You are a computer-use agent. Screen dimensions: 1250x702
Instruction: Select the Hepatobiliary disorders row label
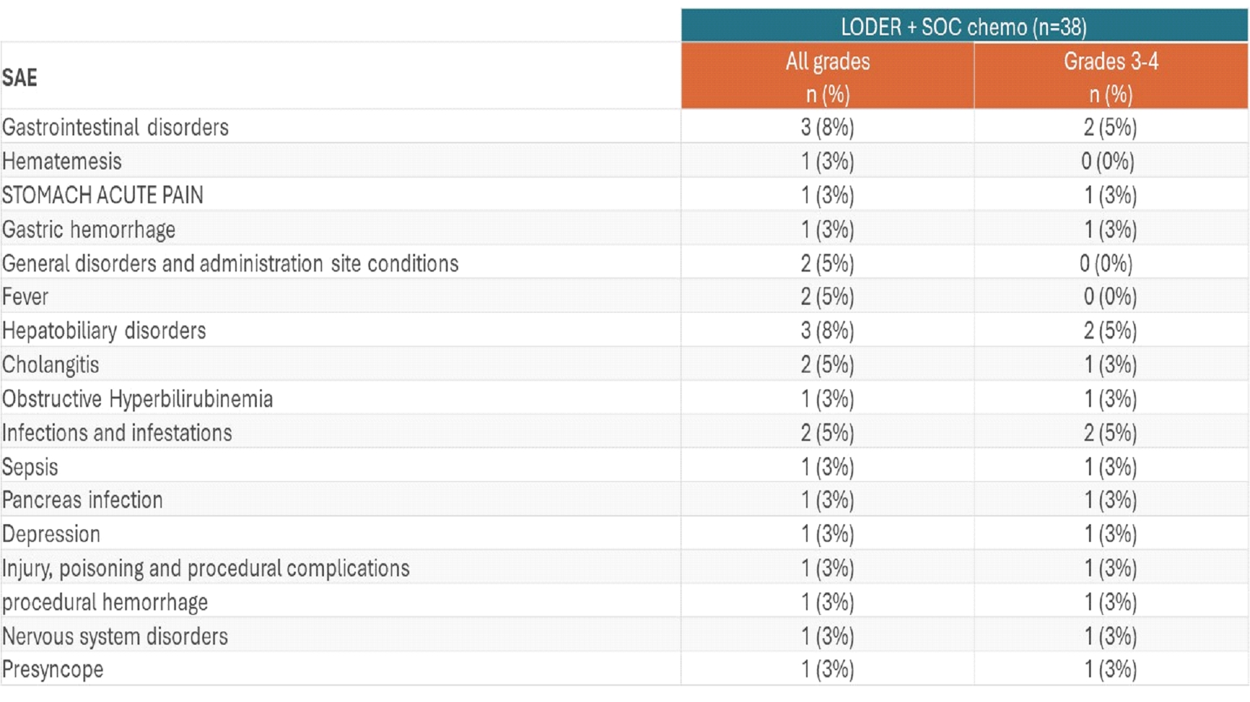(104, 331)
